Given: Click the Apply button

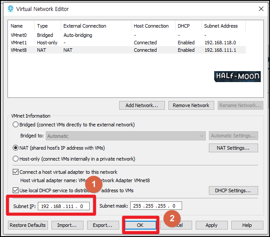Looking at the screenshot, I should pos(212,225).
